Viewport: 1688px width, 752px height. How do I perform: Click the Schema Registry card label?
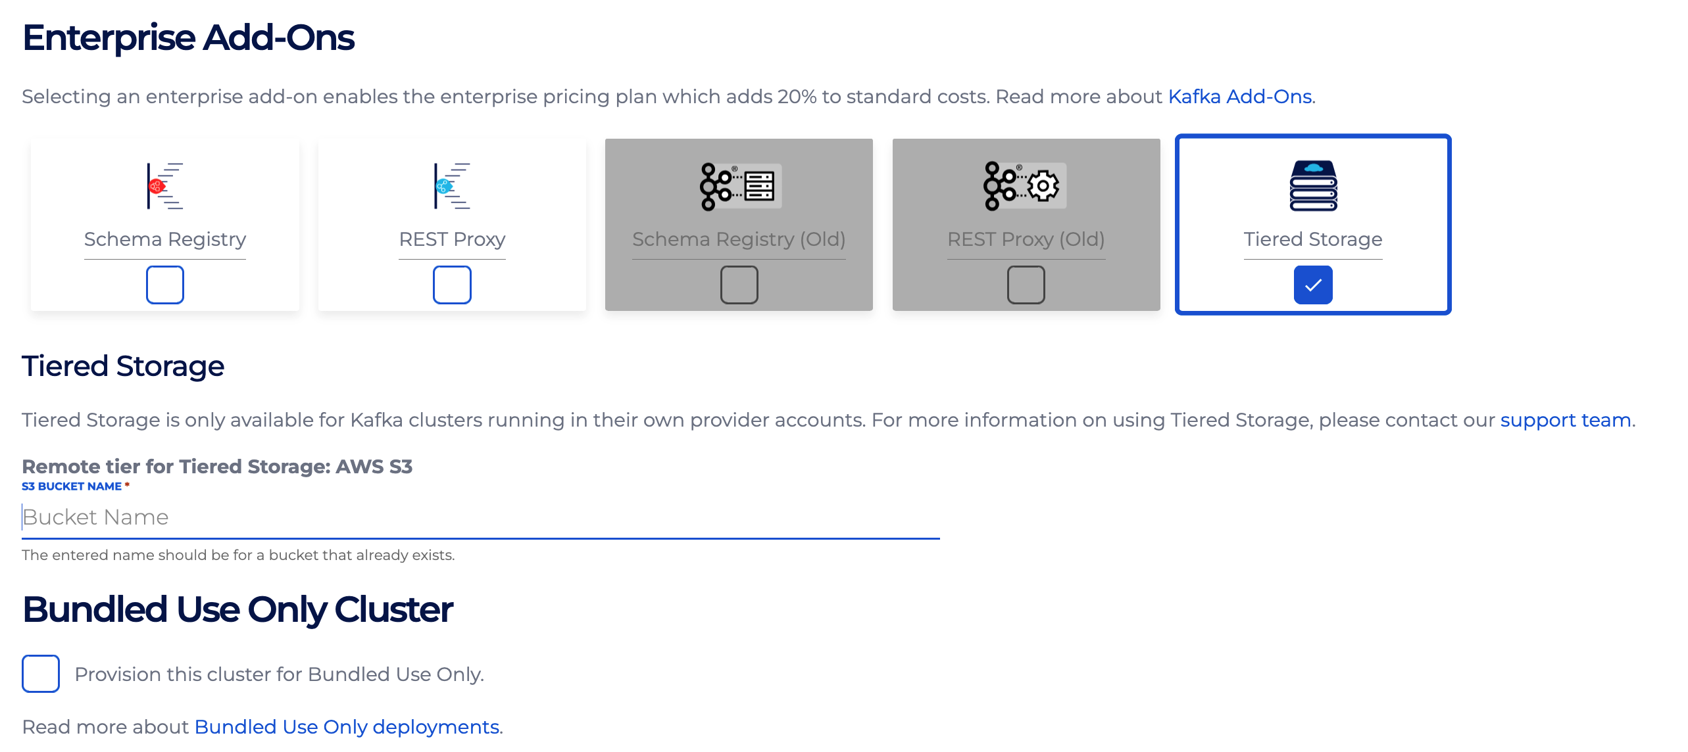pos(164,239)
